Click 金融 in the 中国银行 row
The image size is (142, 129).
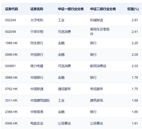61,78
